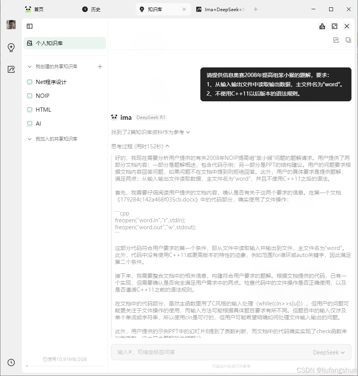Click the DeepSeek R1 model badge
Screen dimensions: 358x376
(x=151, y=117)
